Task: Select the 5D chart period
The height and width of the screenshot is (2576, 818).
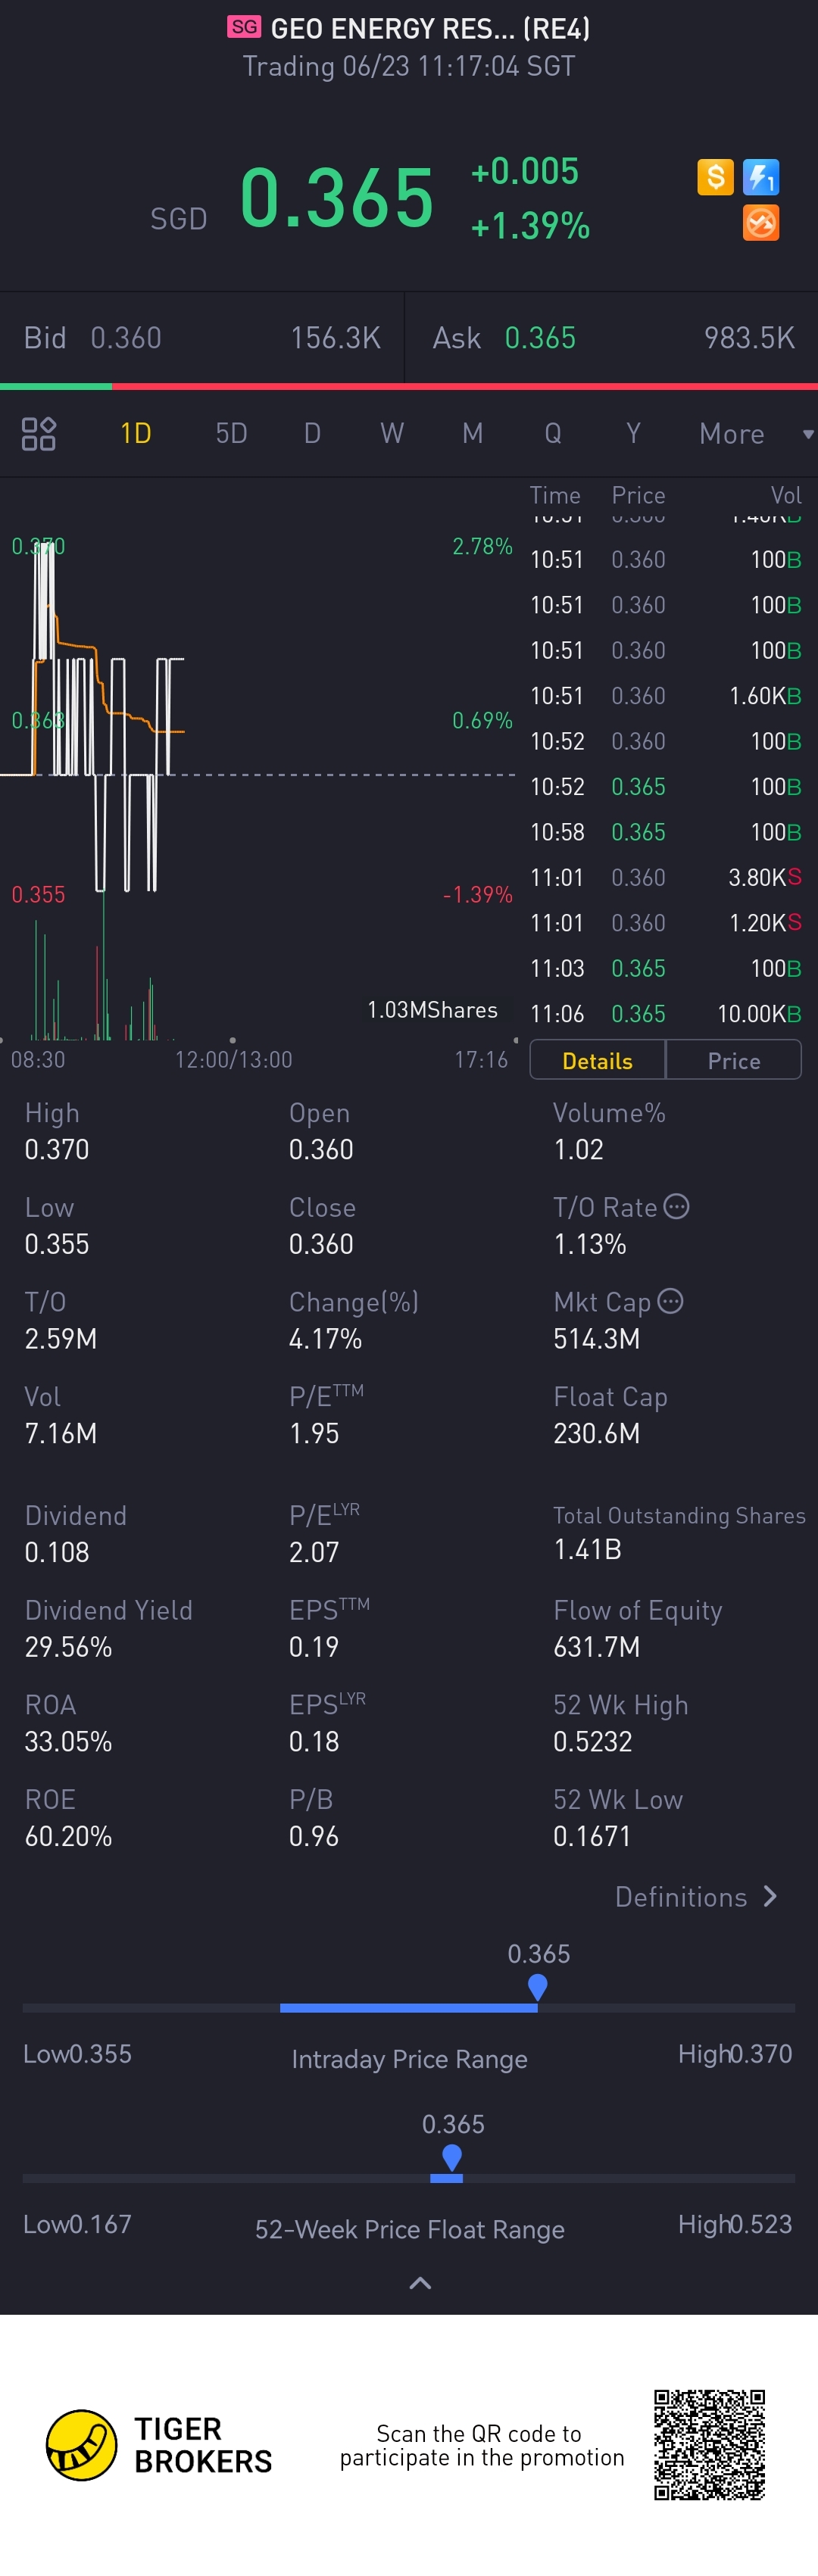Action: click(x=231, y=433)
